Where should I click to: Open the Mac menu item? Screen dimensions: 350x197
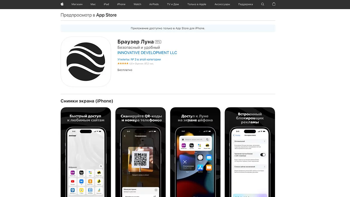(x=93, y=4)
